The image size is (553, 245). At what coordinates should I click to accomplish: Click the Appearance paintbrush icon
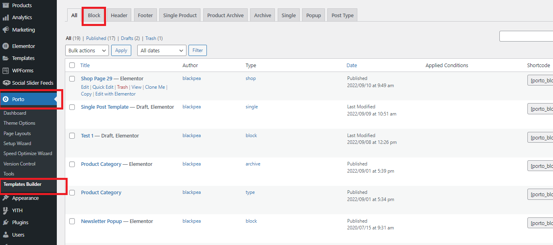tap(6, 198)
